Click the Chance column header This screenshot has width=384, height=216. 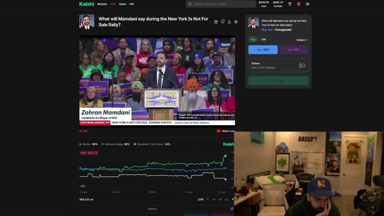152,209
